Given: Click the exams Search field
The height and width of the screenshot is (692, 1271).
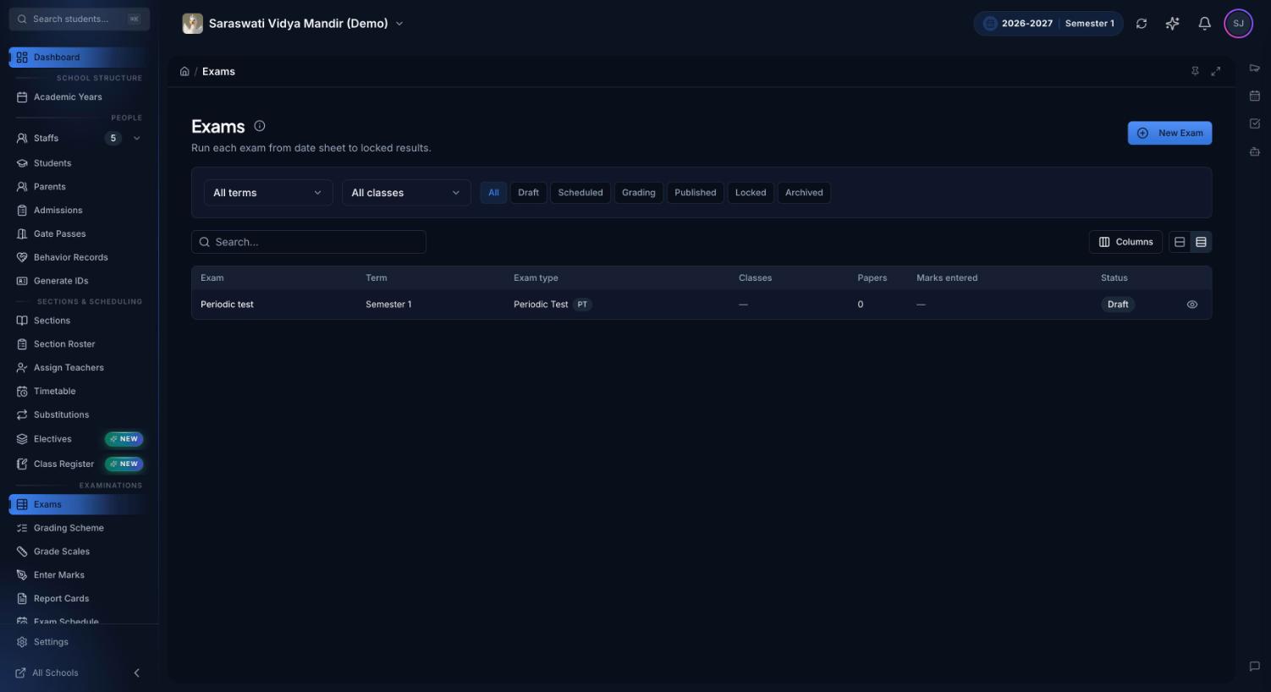Looking at the screenshot, I should coord(309,242).
